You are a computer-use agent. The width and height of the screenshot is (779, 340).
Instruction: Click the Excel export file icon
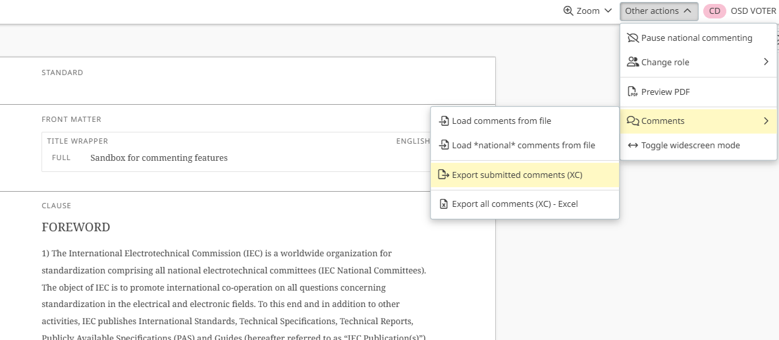click(444, 204)
